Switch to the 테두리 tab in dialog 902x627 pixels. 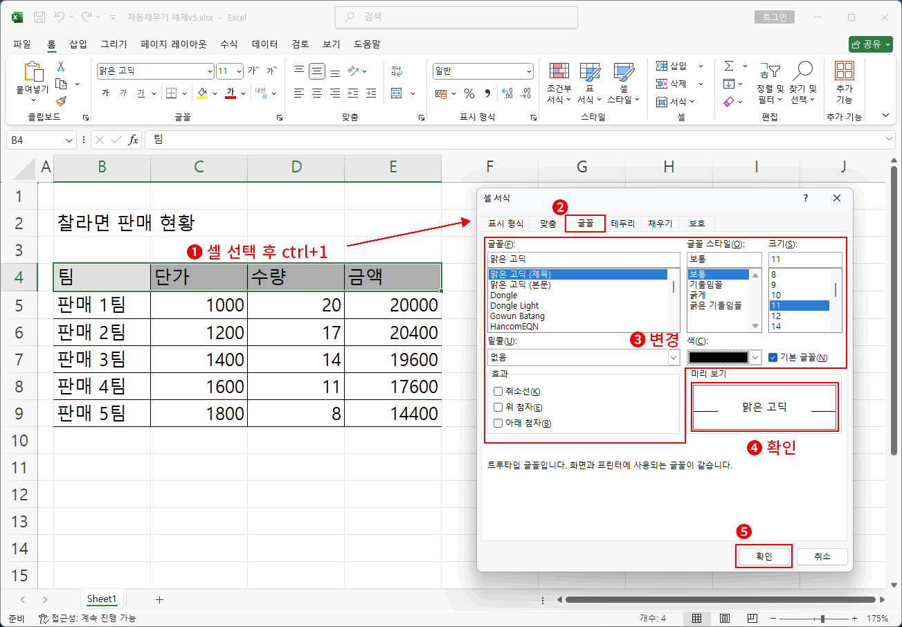(x=623, y=224)
